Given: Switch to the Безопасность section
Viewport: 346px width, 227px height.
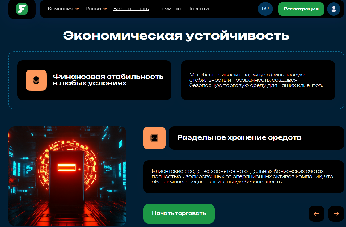Looking at the screenshot, I should coord(131,9).
